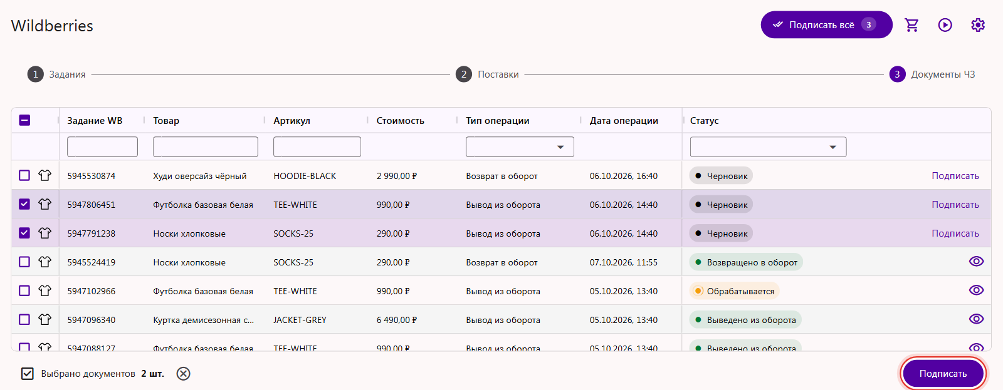Click the play circle icon in header
The width and height of the screenshot is (1003, 390).
(945, 25)
